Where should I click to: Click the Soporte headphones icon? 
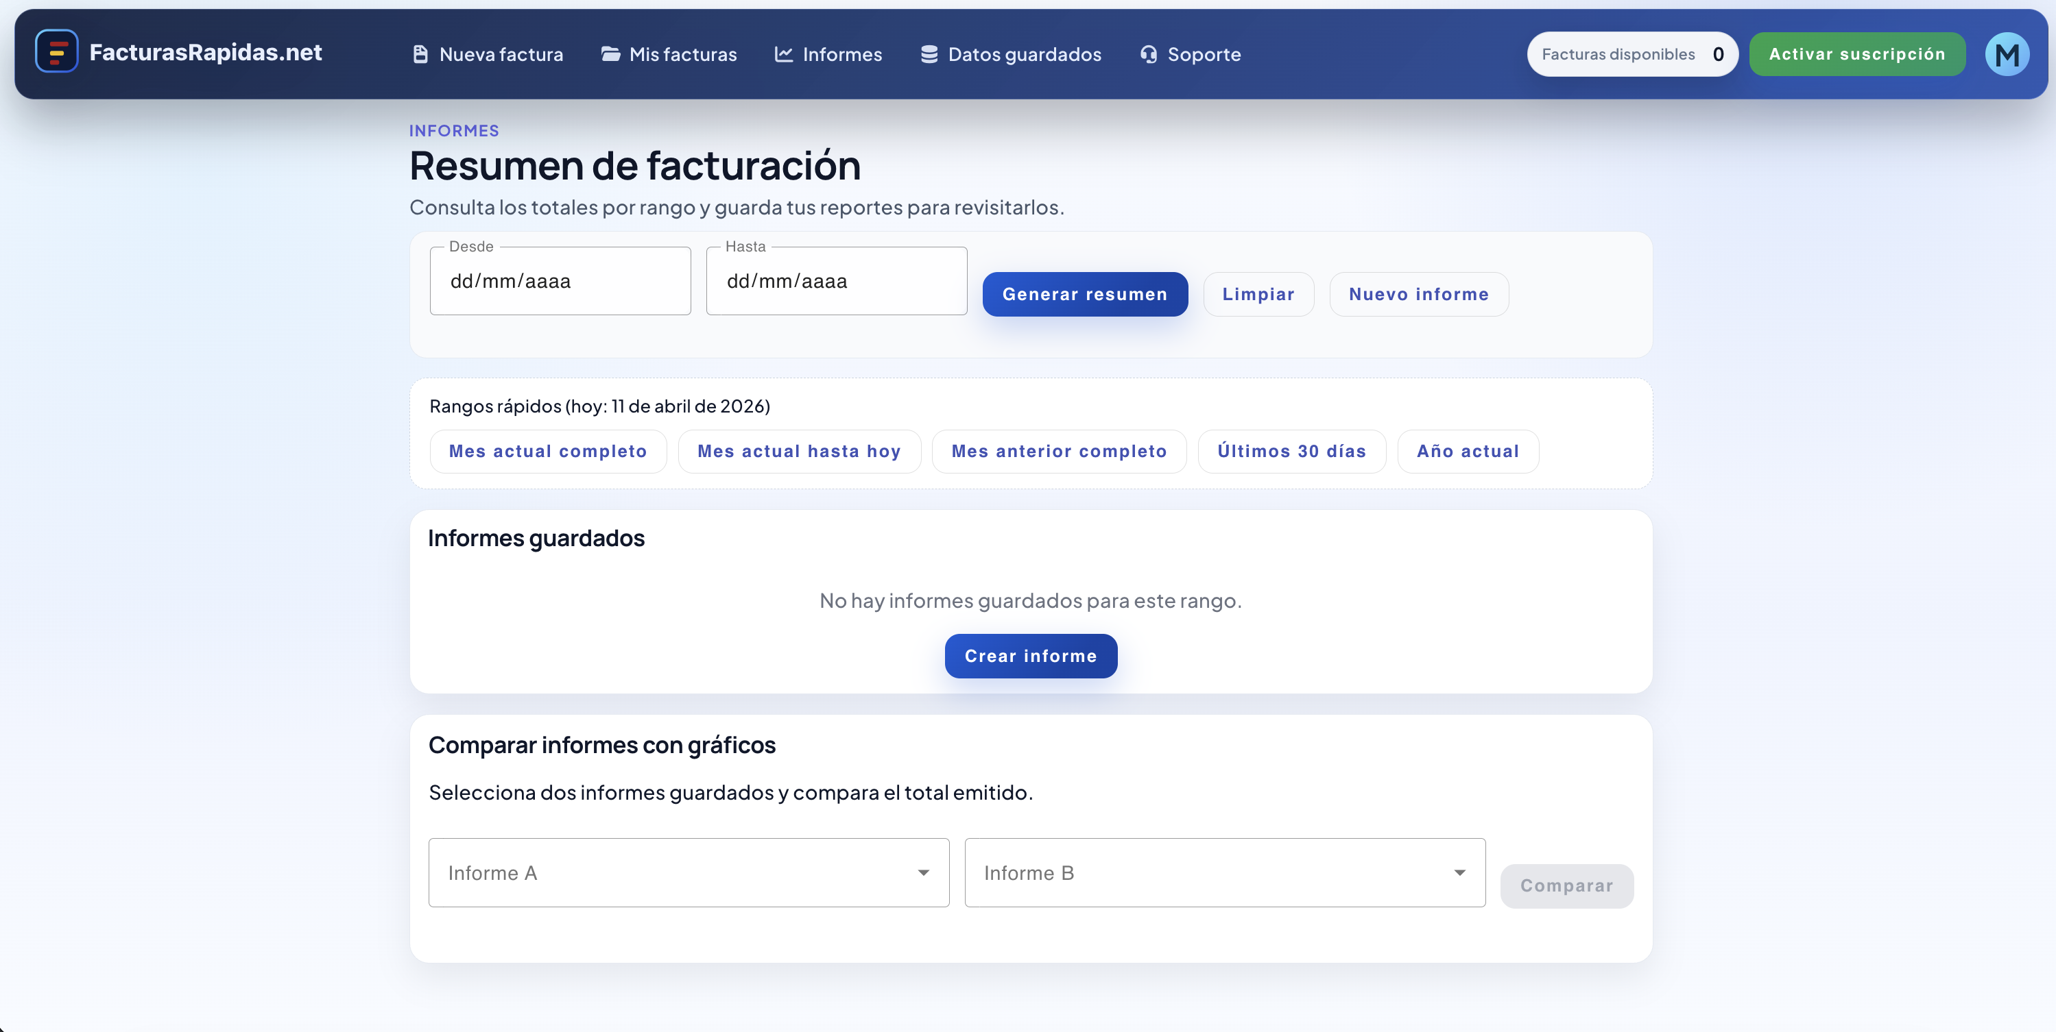point(1148,53)
